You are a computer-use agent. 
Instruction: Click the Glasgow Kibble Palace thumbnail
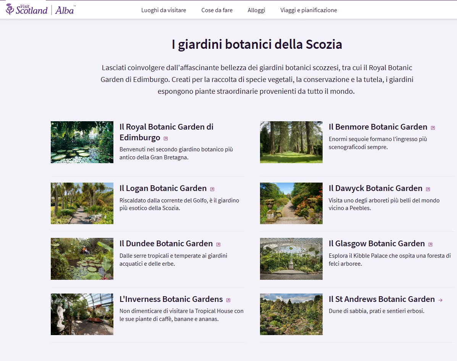(x=291, y=258)
